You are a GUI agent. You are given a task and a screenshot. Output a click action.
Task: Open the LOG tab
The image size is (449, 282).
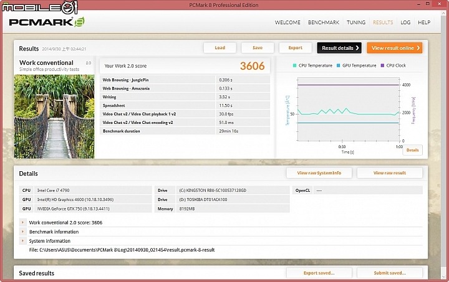(405, 22)
